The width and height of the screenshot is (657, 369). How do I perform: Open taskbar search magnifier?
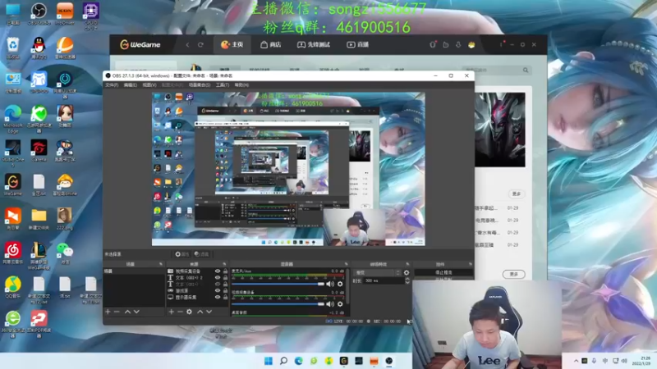283,361
